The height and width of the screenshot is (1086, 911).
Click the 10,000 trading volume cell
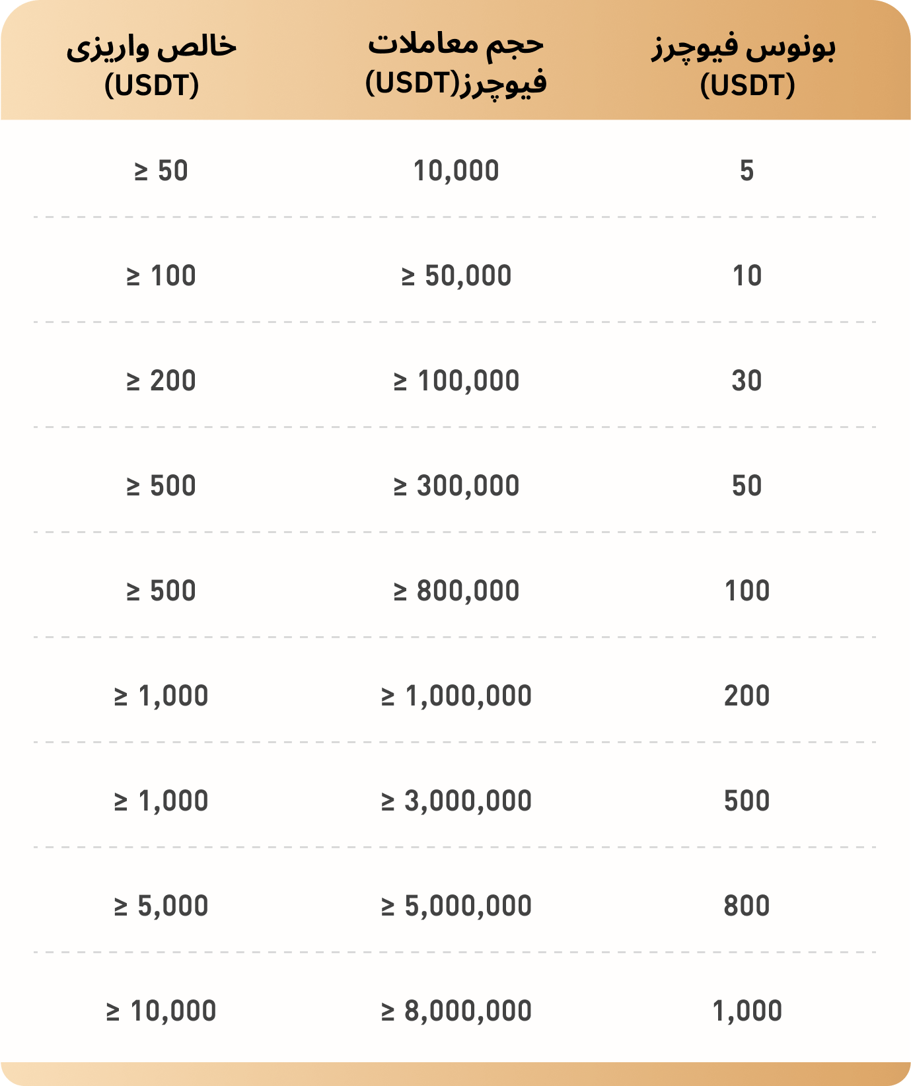point(456,171)
